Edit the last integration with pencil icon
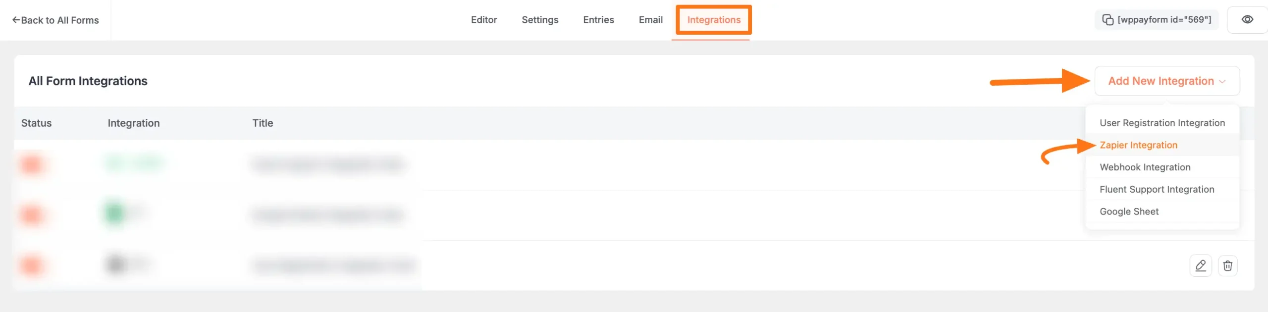Screen dimensions: 1268x312 tap(1200, 266)
